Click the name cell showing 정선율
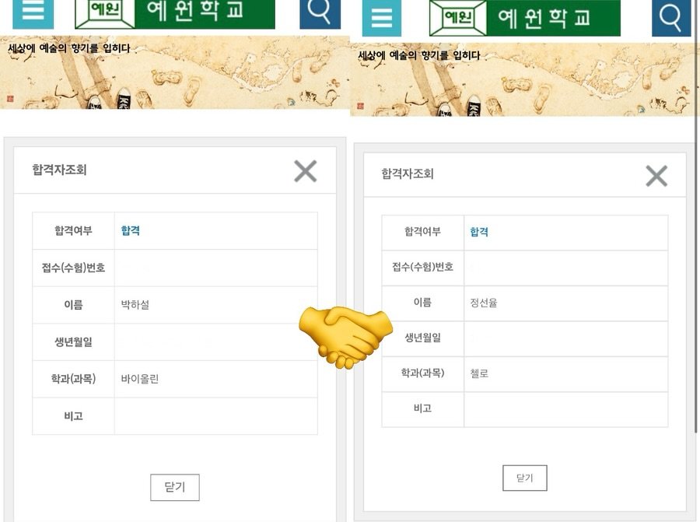The image size is (700, 522). (x=485, y=304)
